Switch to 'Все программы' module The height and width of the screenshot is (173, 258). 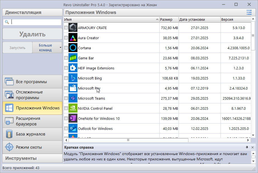click(32, 81)
